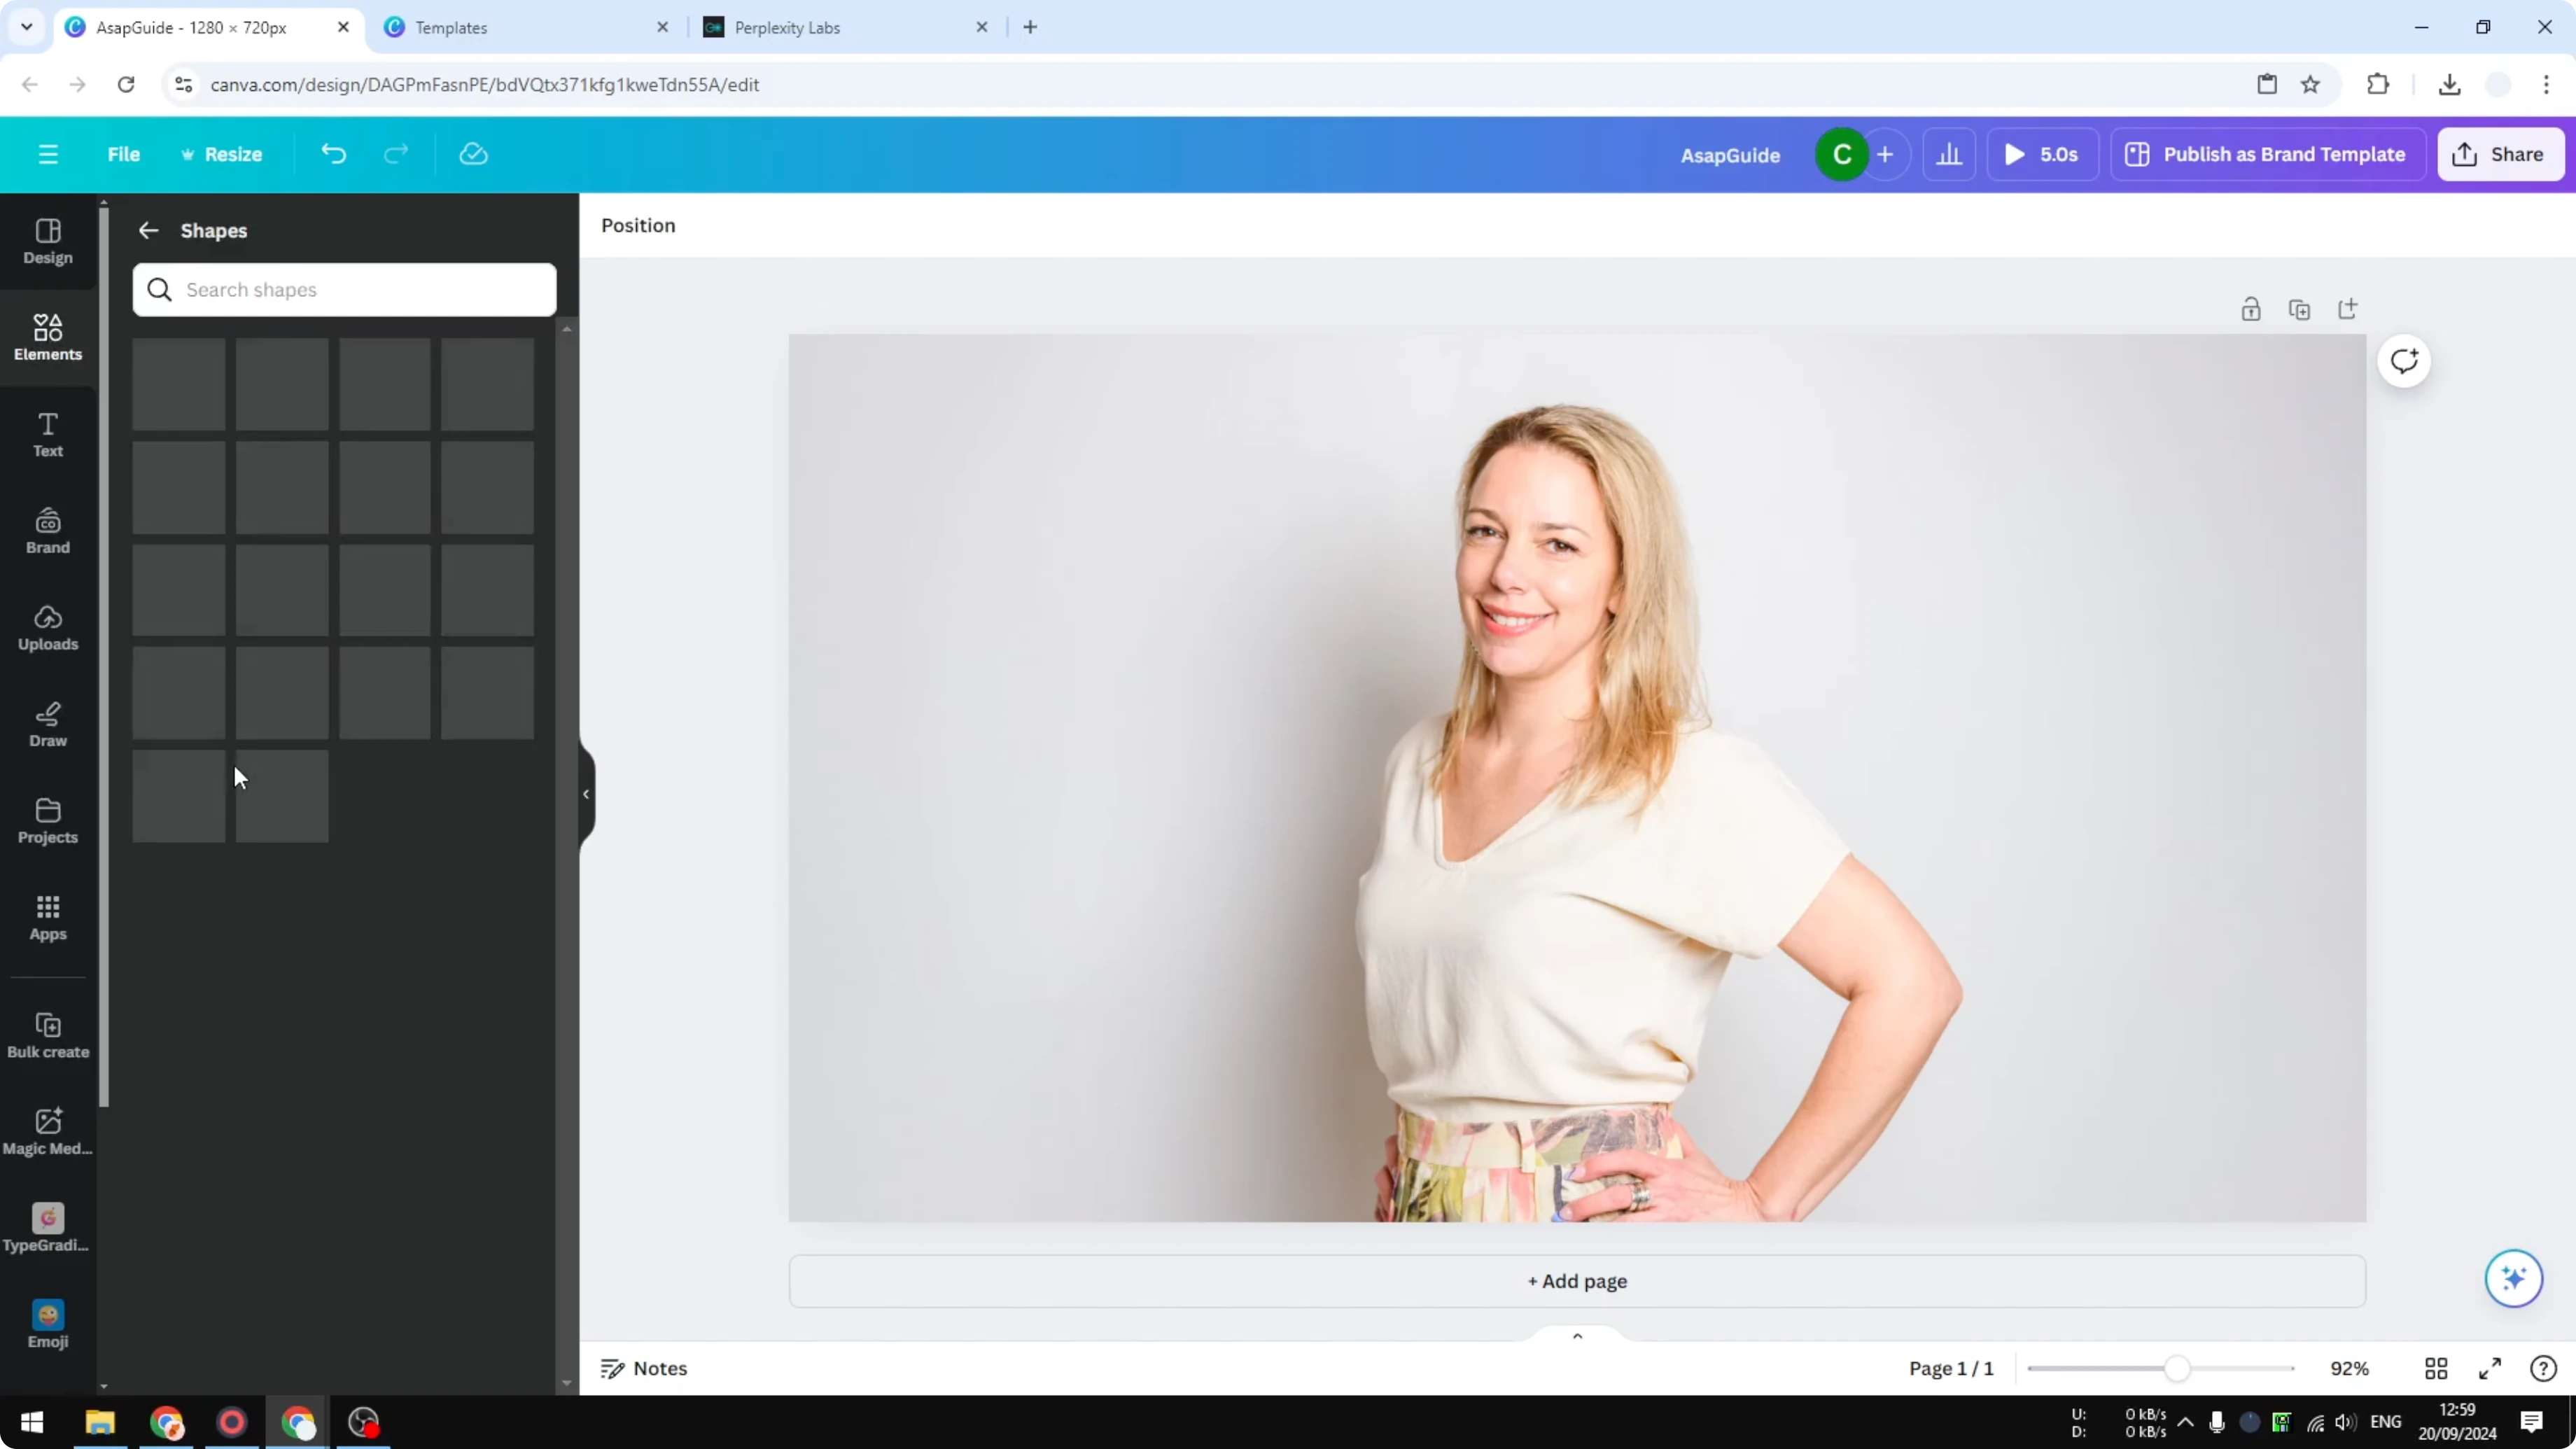Screen dimensions: 2576x1449
Task: Open the Share dialog
Action: pyautogui.click(x=2500, y=155)
